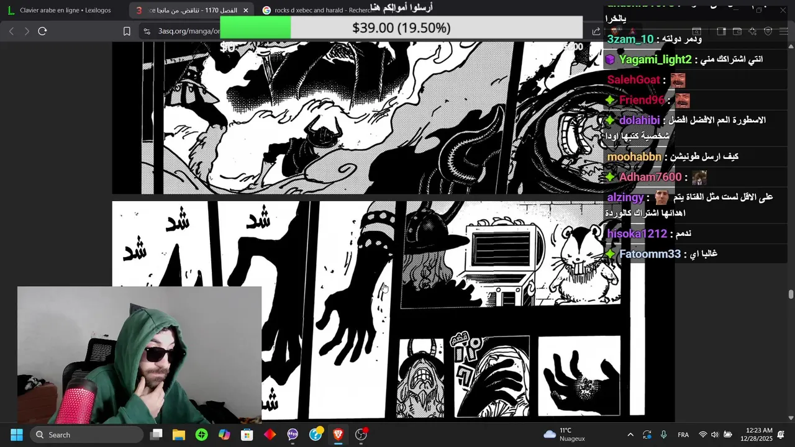
Task: Click the emote after alzingy's name
Action: click(662, 197)
